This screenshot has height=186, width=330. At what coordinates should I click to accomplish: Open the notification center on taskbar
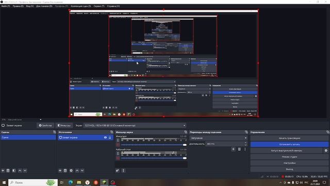point(324,182)
